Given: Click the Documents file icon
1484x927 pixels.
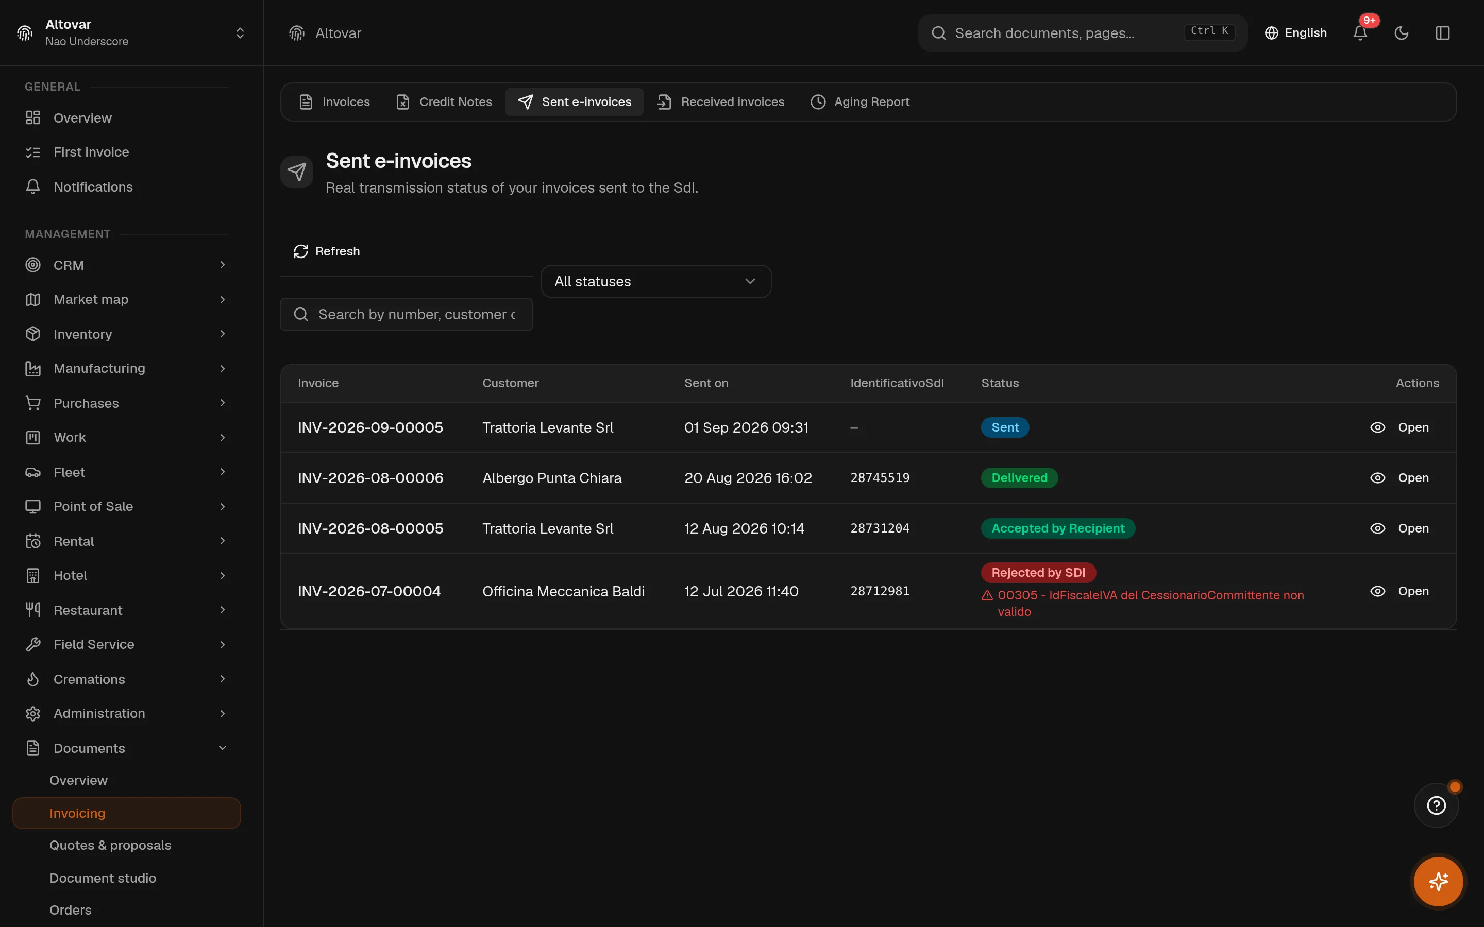Looking at the screenshot, I should click(x=33, y=748).
